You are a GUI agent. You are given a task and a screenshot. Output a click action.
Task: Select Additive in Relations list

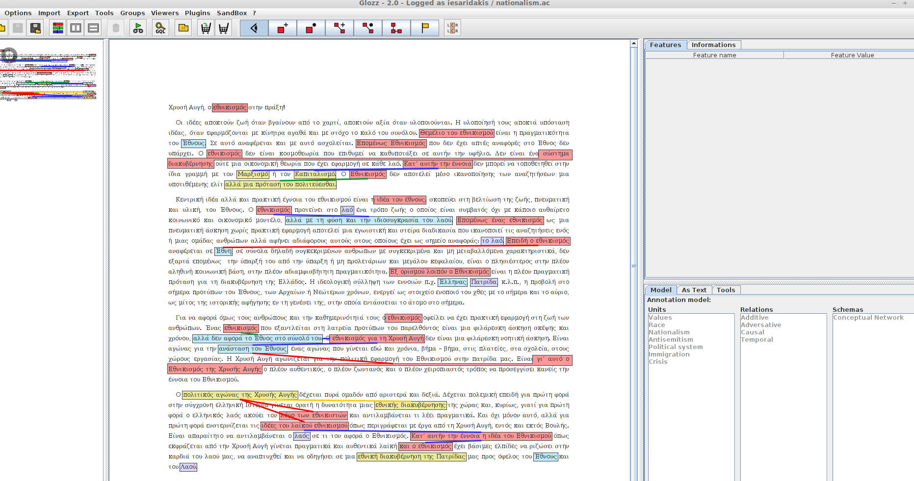point(754,317)
